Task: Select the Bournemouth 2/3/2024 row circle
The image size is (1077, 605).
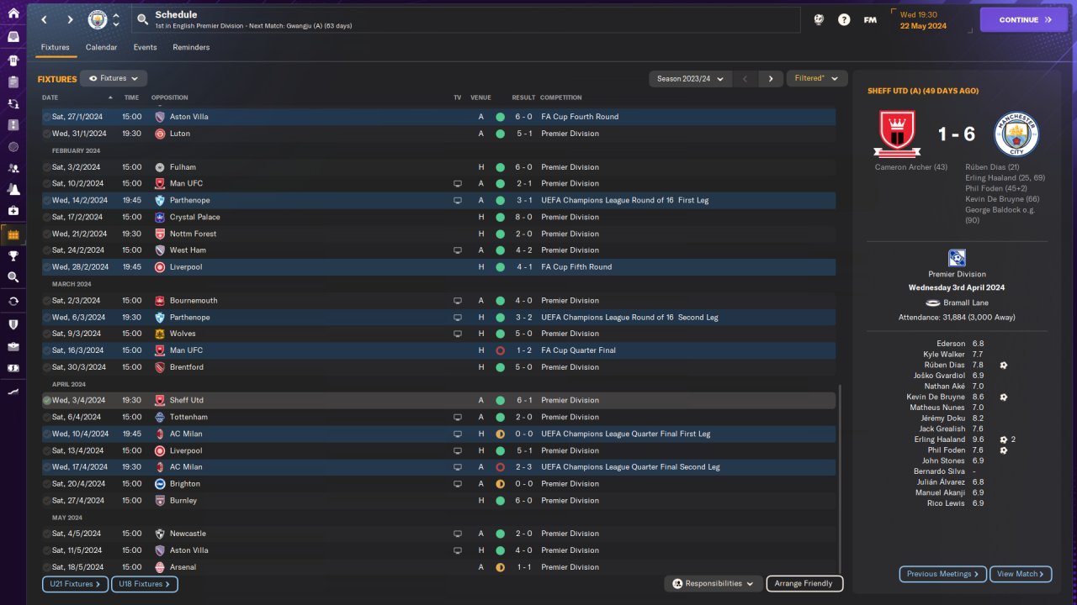Action: tap(46, 301)
